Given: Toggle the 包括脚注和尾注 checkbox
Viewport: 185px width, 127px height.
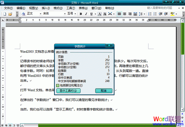Looking at the screenshot, I should (57, 85).
